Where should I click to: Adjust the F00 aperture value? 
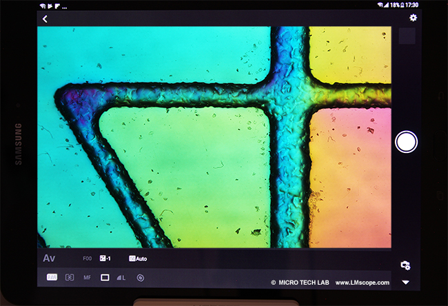click(x=87, y=259)
